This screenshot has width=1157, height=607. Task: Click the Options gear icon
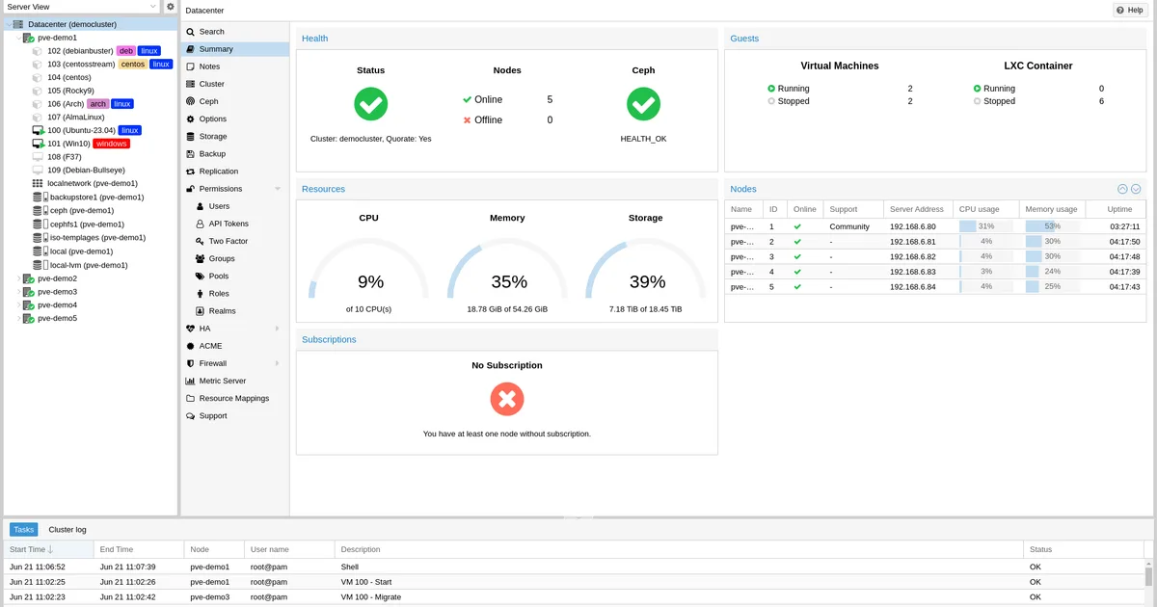(191, 119)
